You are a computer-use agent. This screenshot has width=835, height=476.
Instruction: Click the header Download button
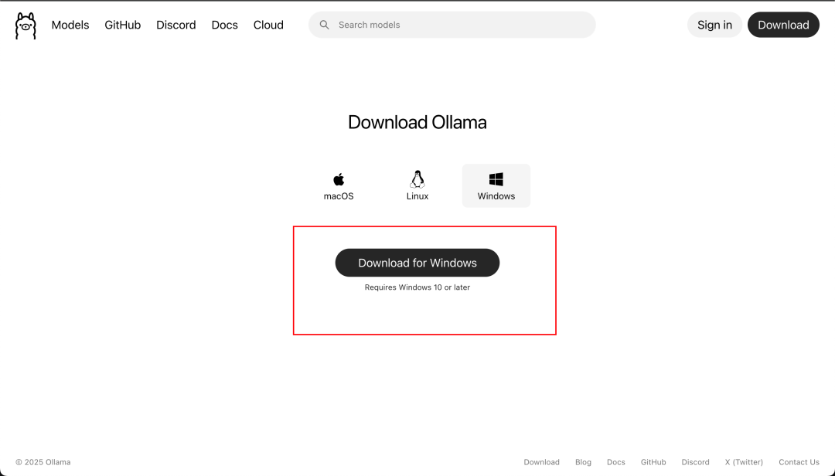pos(783,25)
